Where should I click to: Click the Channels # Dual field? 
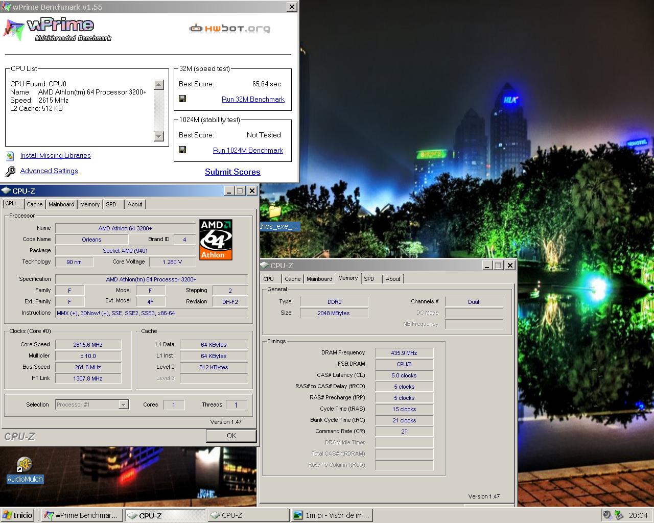(474, 302)
